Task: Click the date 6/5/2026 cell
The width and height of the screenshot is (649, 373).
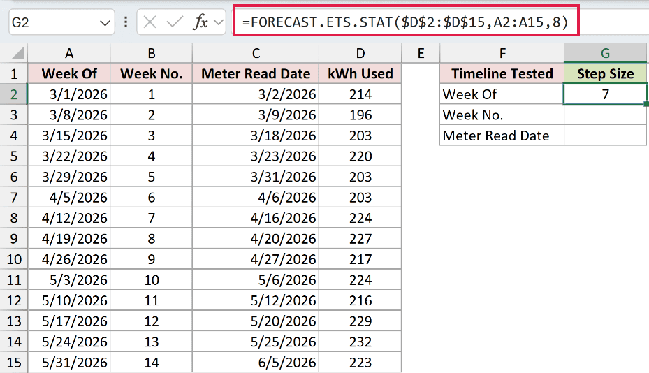Action: pyautogui.click(x=256, y=363)
